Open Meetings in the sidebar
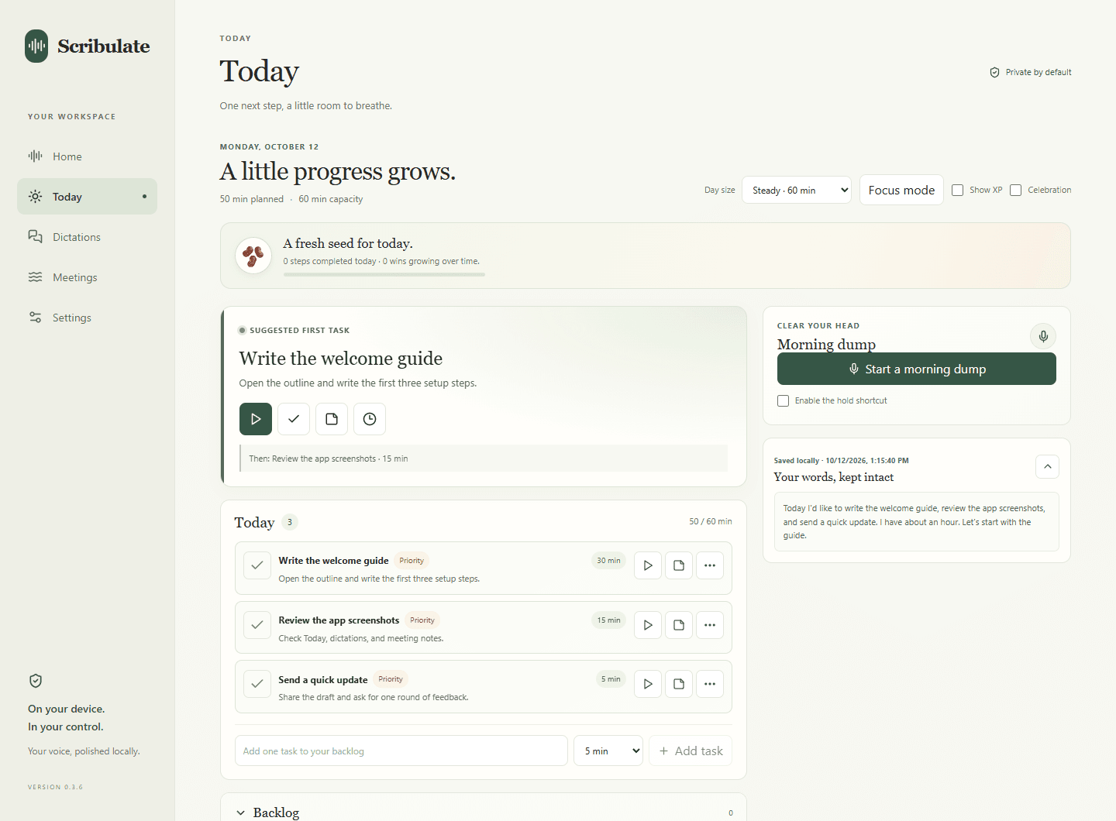 (x=87, y=277)
